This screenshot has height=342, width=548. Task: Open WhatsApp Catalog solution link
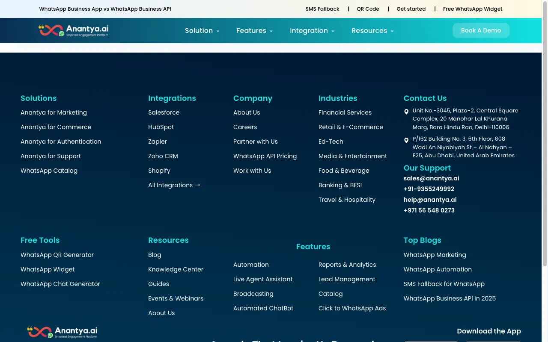pos(49,171)
